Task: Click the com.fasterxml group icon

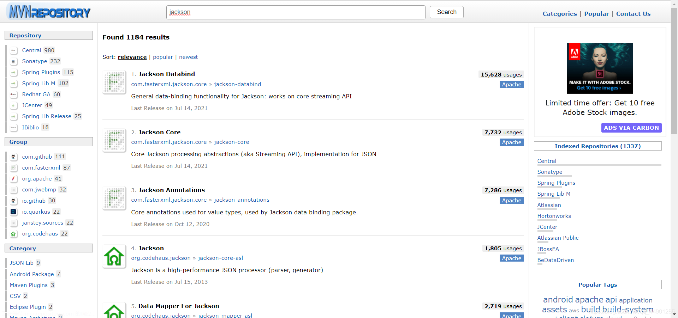Action: [x=13, y=168]
